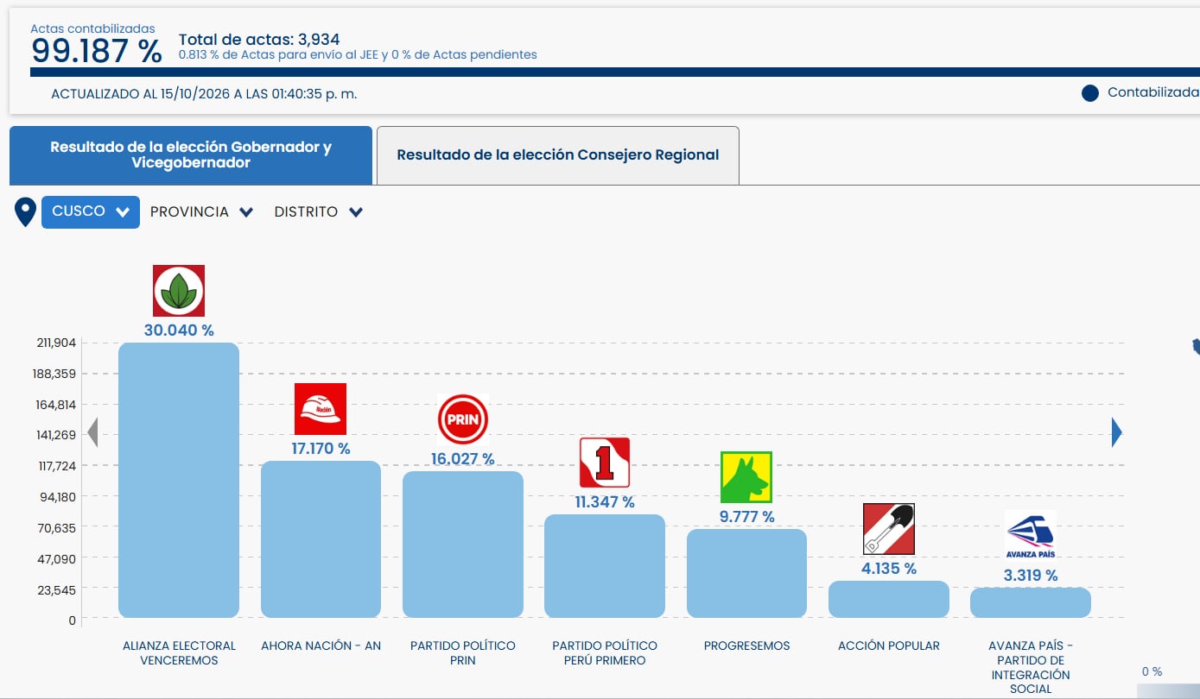The height and width of the screenshot is (699, 1200).
Task: Click the Acción Popular bar in chart
Action: click(x=889, y=599)
